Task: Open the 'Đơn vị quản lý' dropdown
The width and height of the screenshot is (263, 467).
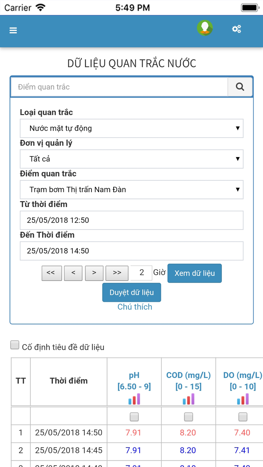Action: click(131, 159)
